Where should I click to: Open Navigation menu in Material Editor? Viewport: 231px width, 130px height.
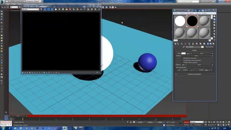[x=190, y=13]
